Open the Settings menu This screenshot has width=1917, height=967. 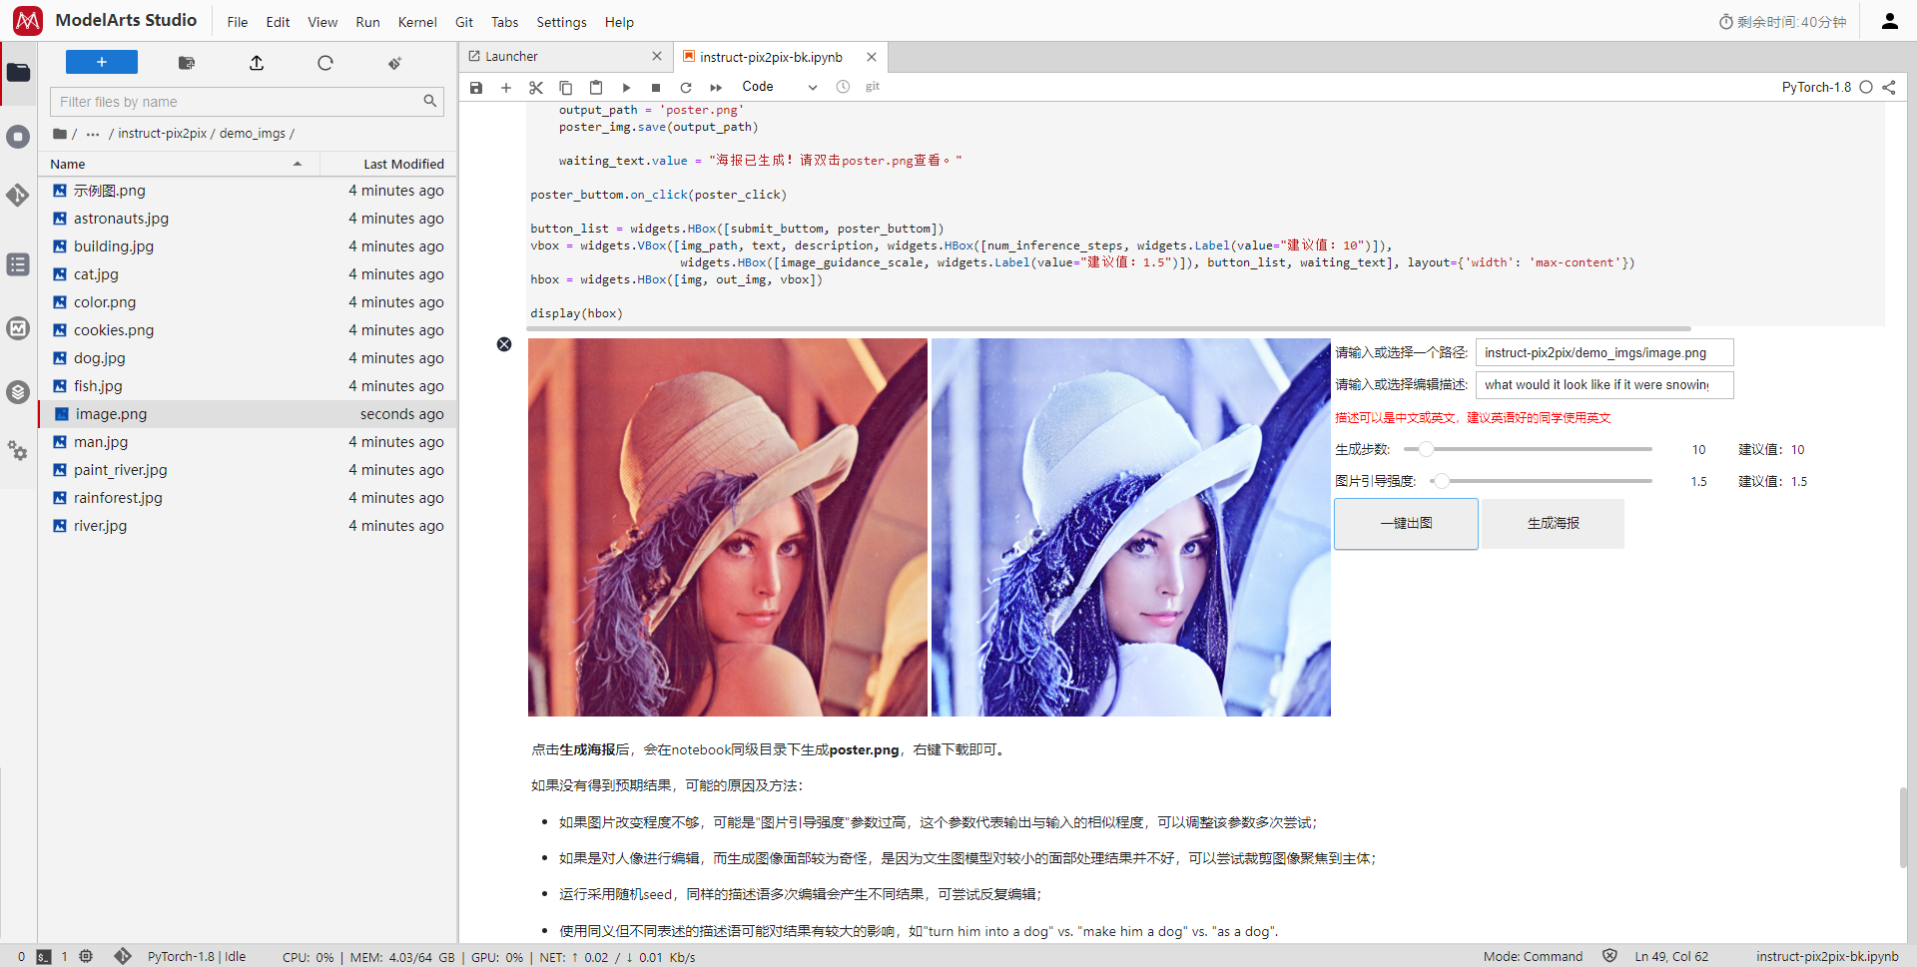click(562, 22)
